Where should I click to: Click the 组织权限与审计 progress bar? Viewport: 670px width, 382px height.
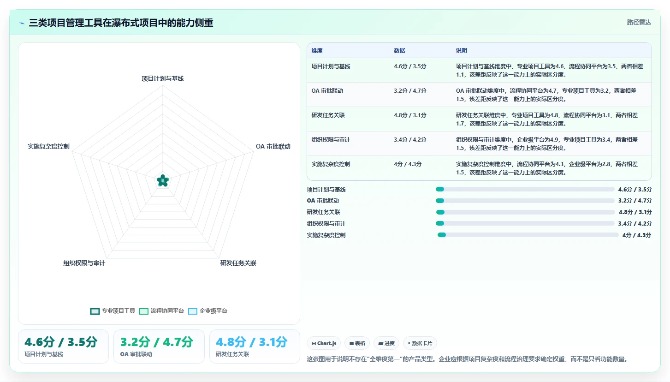point(525,223)
